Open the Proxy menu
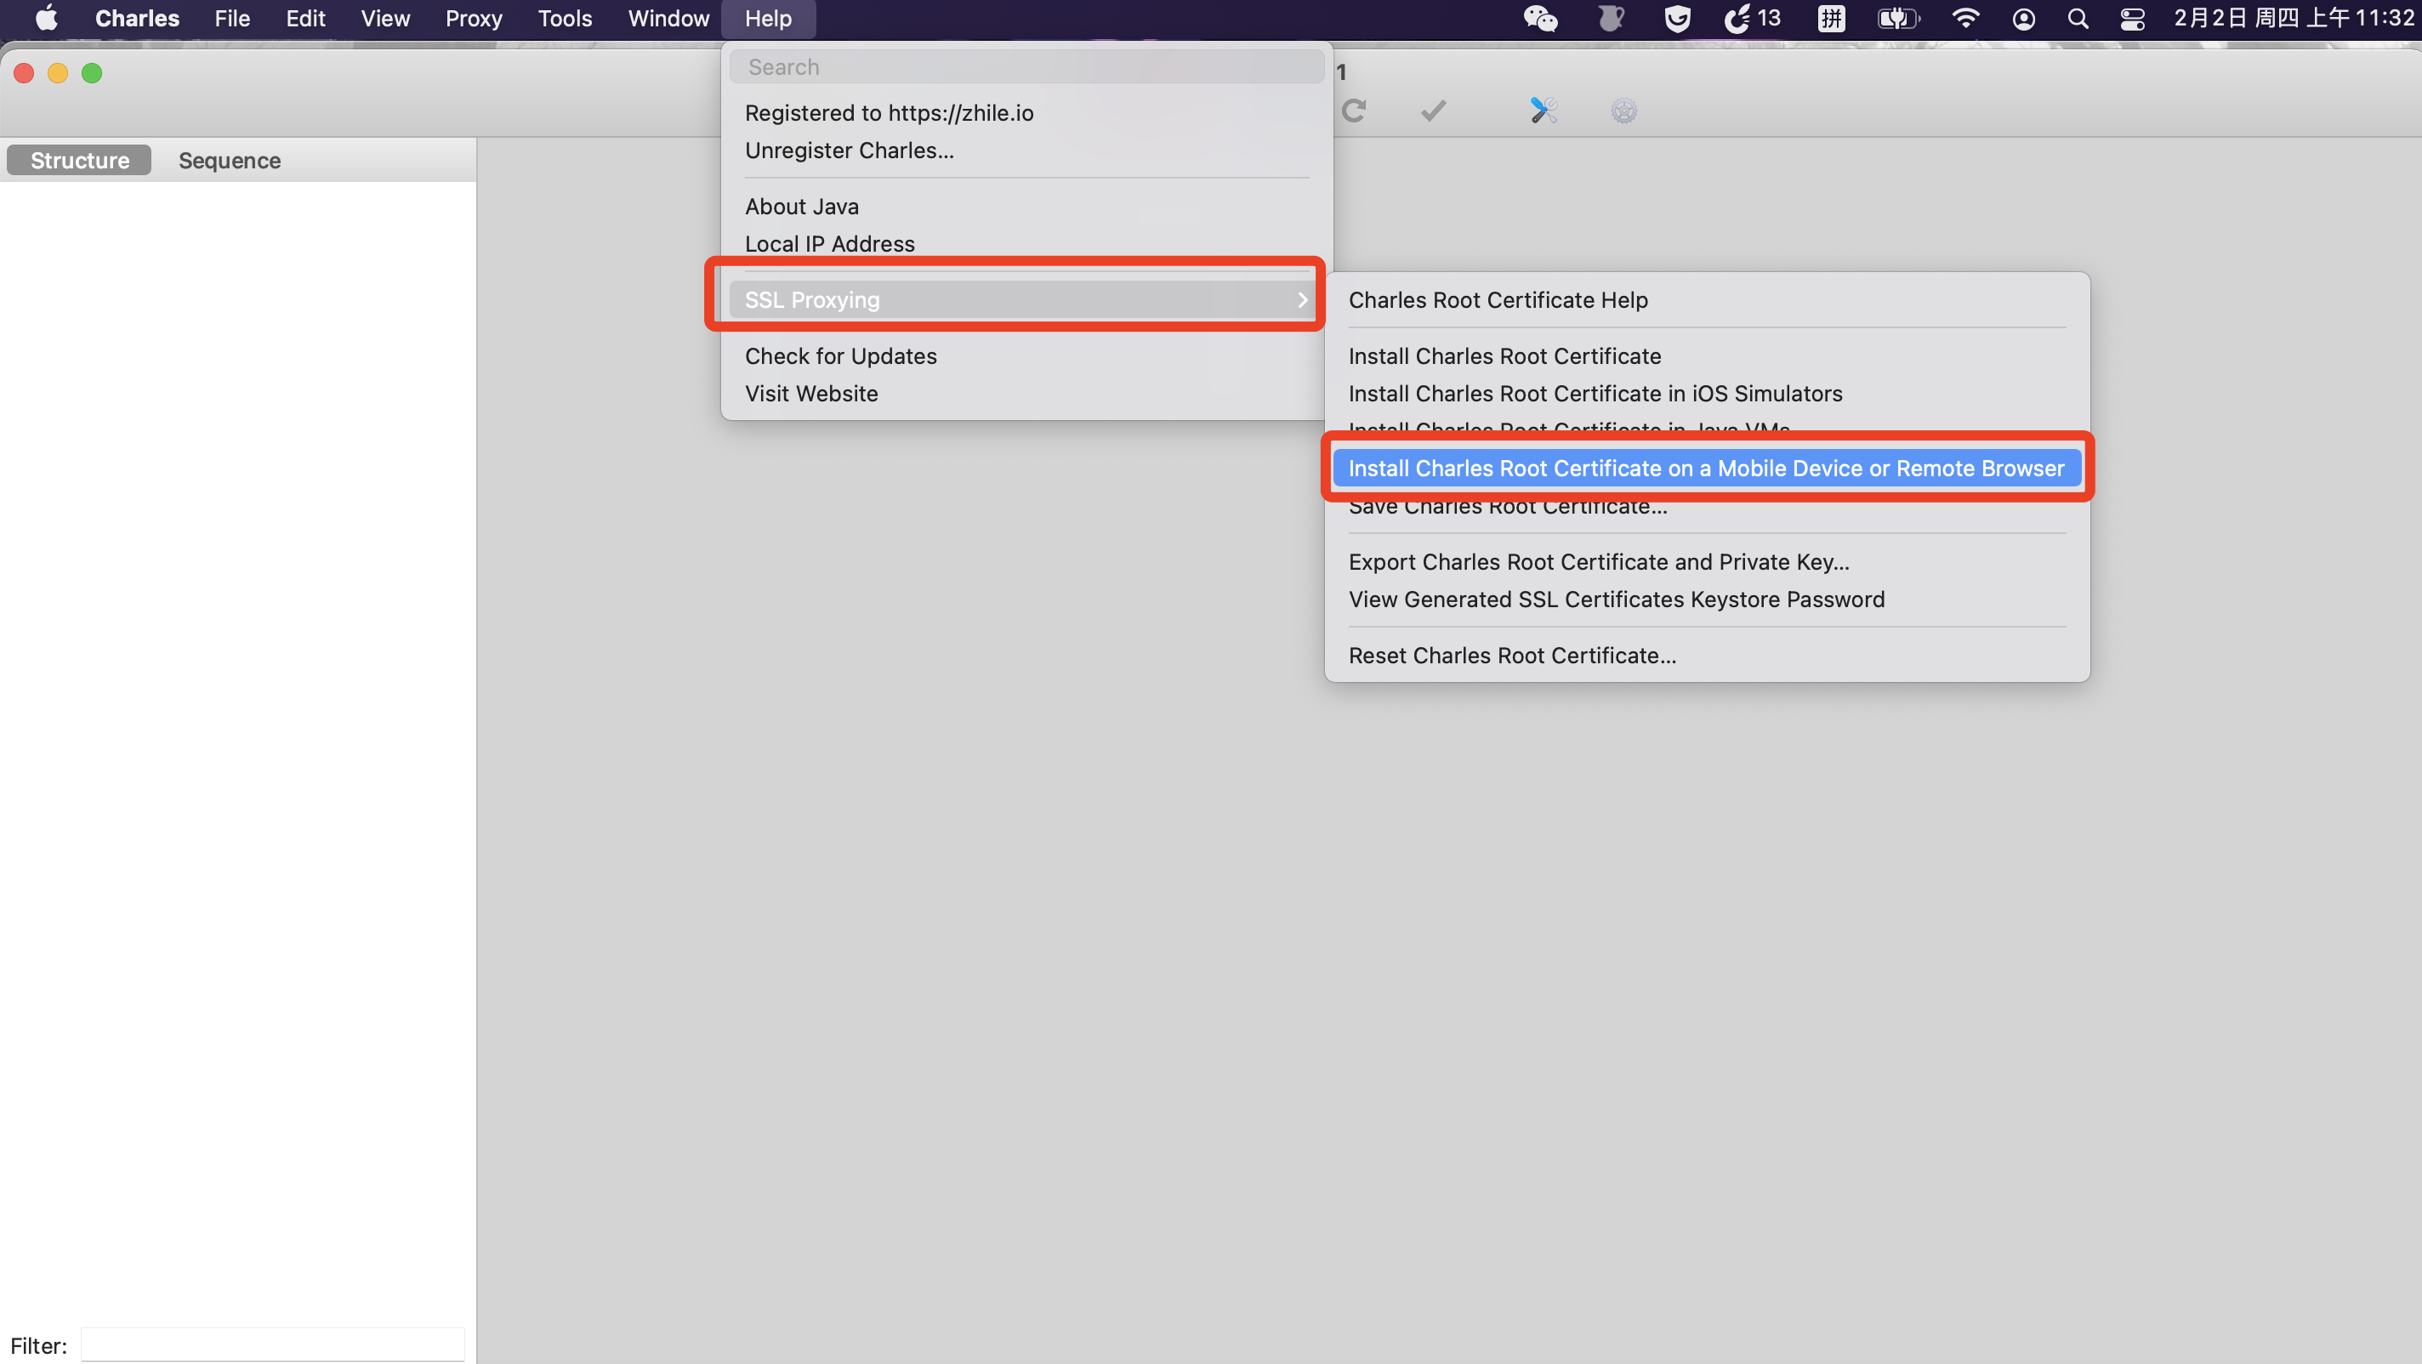The width and height of the screenshot is (2422, 1364). point(473,19)
